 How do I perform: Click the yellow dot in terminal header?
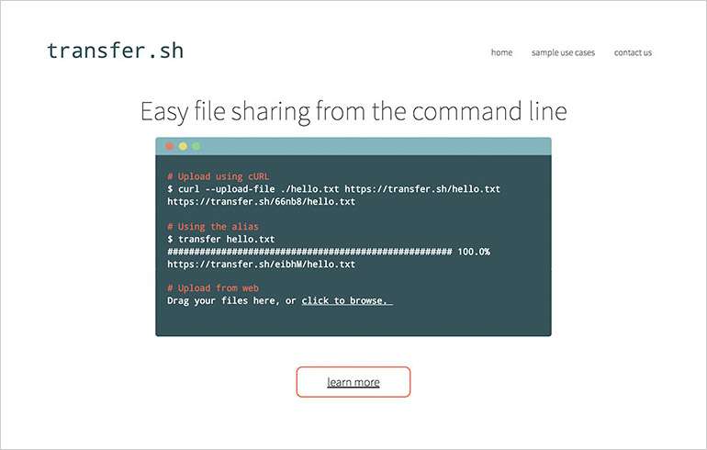pos(183,146)
